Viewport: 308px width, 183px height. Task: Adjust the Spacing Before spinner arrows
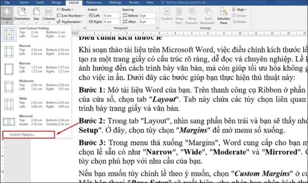[156, 16]
